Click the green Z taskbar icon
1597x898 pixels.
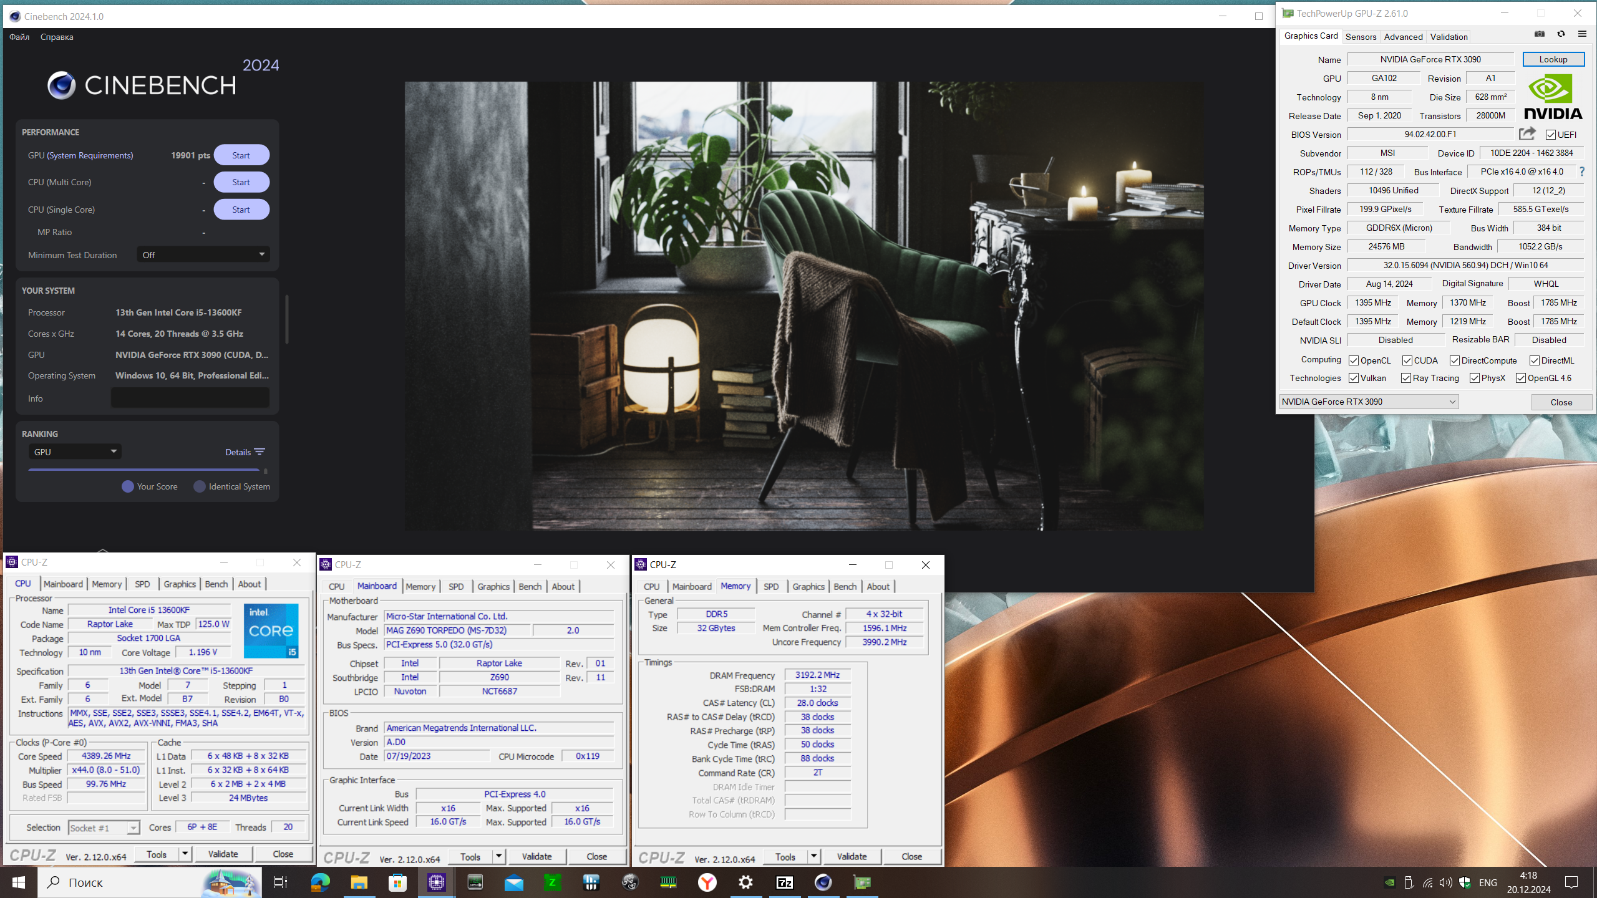coord(552,882)
